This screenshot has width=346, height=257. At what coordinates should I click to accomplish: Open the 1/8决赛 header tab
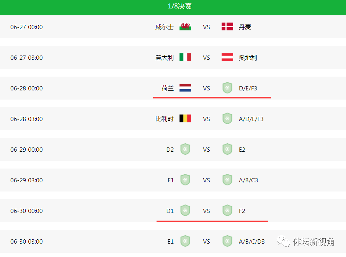click(x=180, y=6)
